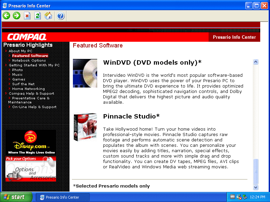Click the WinDVD disc thumbnail image
Image resolution: width=270 pixels, height=202 pixels.
85,73
